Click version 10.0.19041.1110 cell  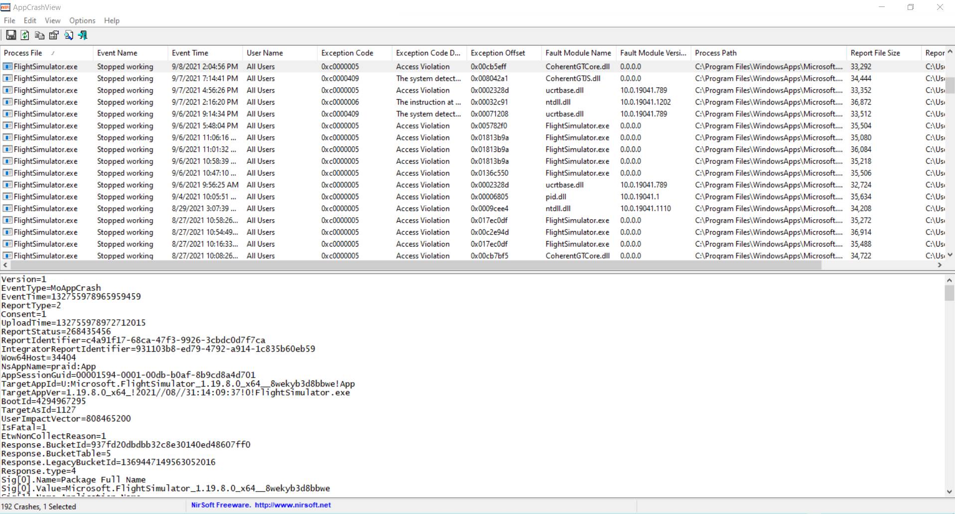[646, 209]
